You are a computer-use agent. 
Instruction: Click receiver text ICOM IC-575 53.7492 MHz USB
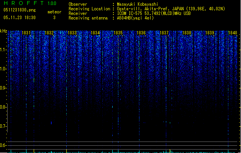coord(154,13)
